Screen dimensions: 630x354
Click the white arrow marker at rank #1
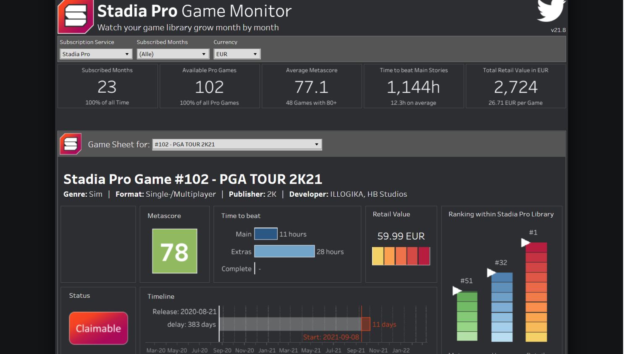click(x=525, y=242)
